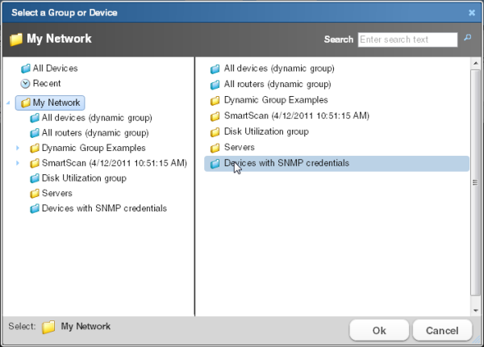
Task: Click the All Devices group icon in tree
Action: (25, 69)
